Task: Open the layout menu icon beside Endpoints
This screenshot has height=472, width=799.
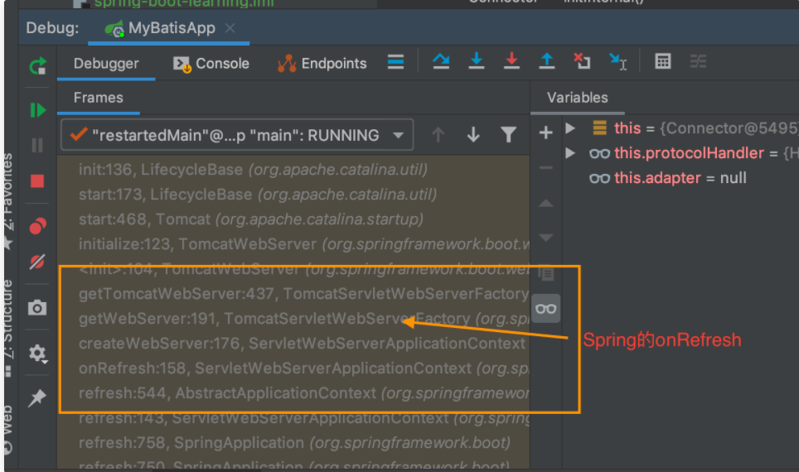Action: click(395, 62)
